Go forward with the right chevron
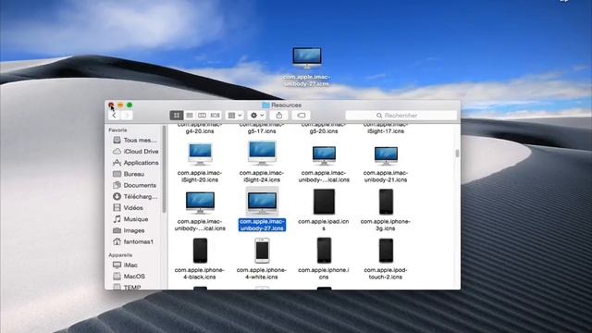Screen dimensions: 592x333 [127, 115]
